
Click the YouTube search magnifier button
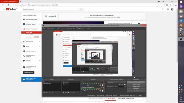tap(81, 9)
